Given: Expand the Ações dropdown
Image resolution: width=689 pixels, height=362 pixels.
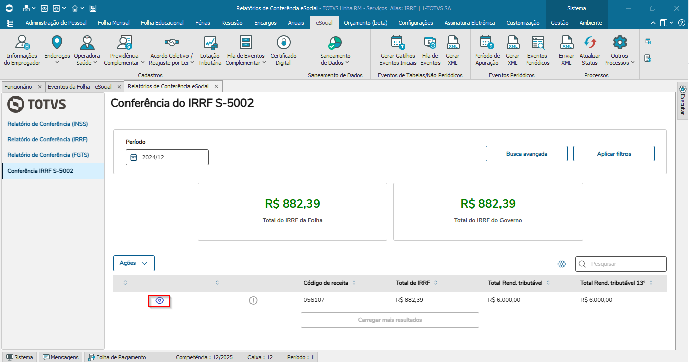Looking at the screenshot, I should [134, 263].
